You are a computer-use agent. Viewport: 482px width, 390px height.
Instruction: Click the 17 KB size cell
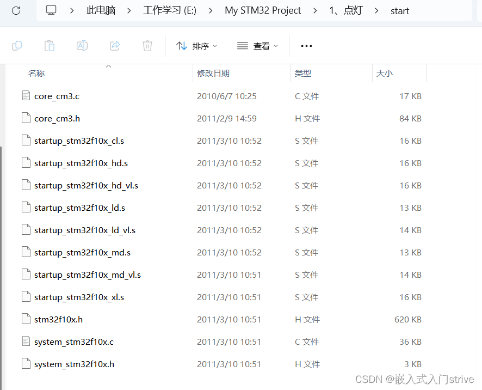click(410, 96)
